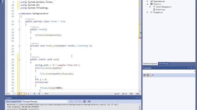Click the 'EventArgs' type in Form1_Load
Screen dimensions: 197x110
[83, 46]
